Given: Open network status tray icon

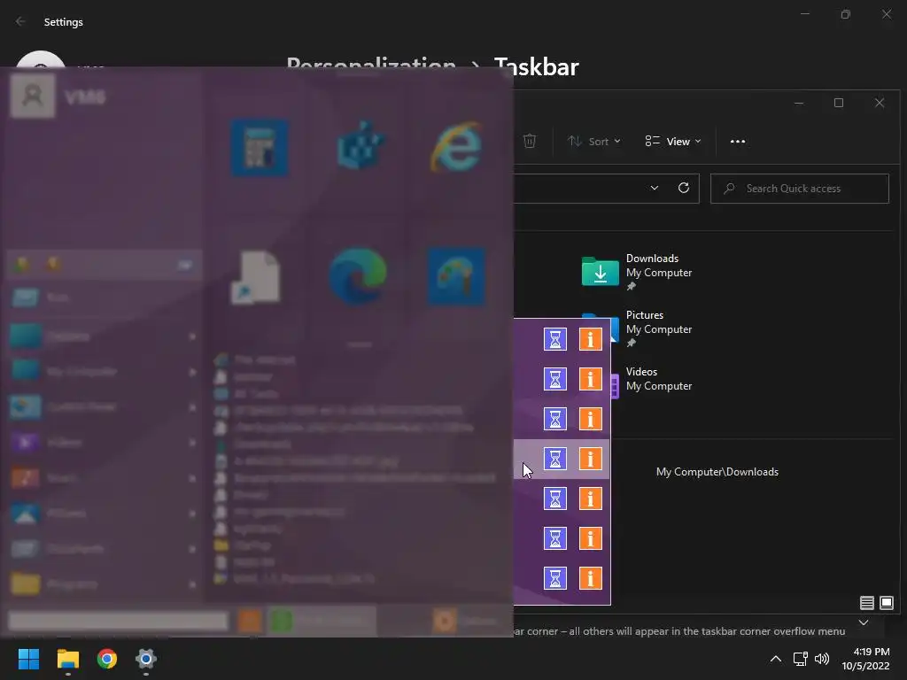Looking at the screenshot, I should point(801,659).
